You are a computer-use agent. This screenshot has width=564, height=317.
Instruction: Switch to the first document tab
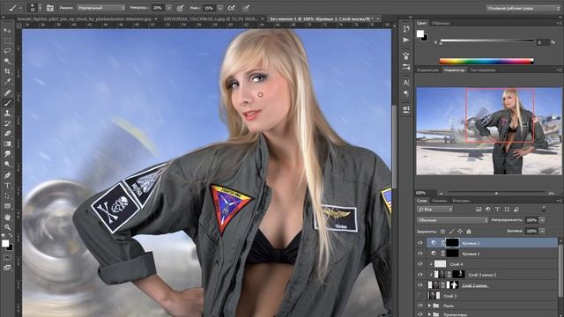point(85,18)
